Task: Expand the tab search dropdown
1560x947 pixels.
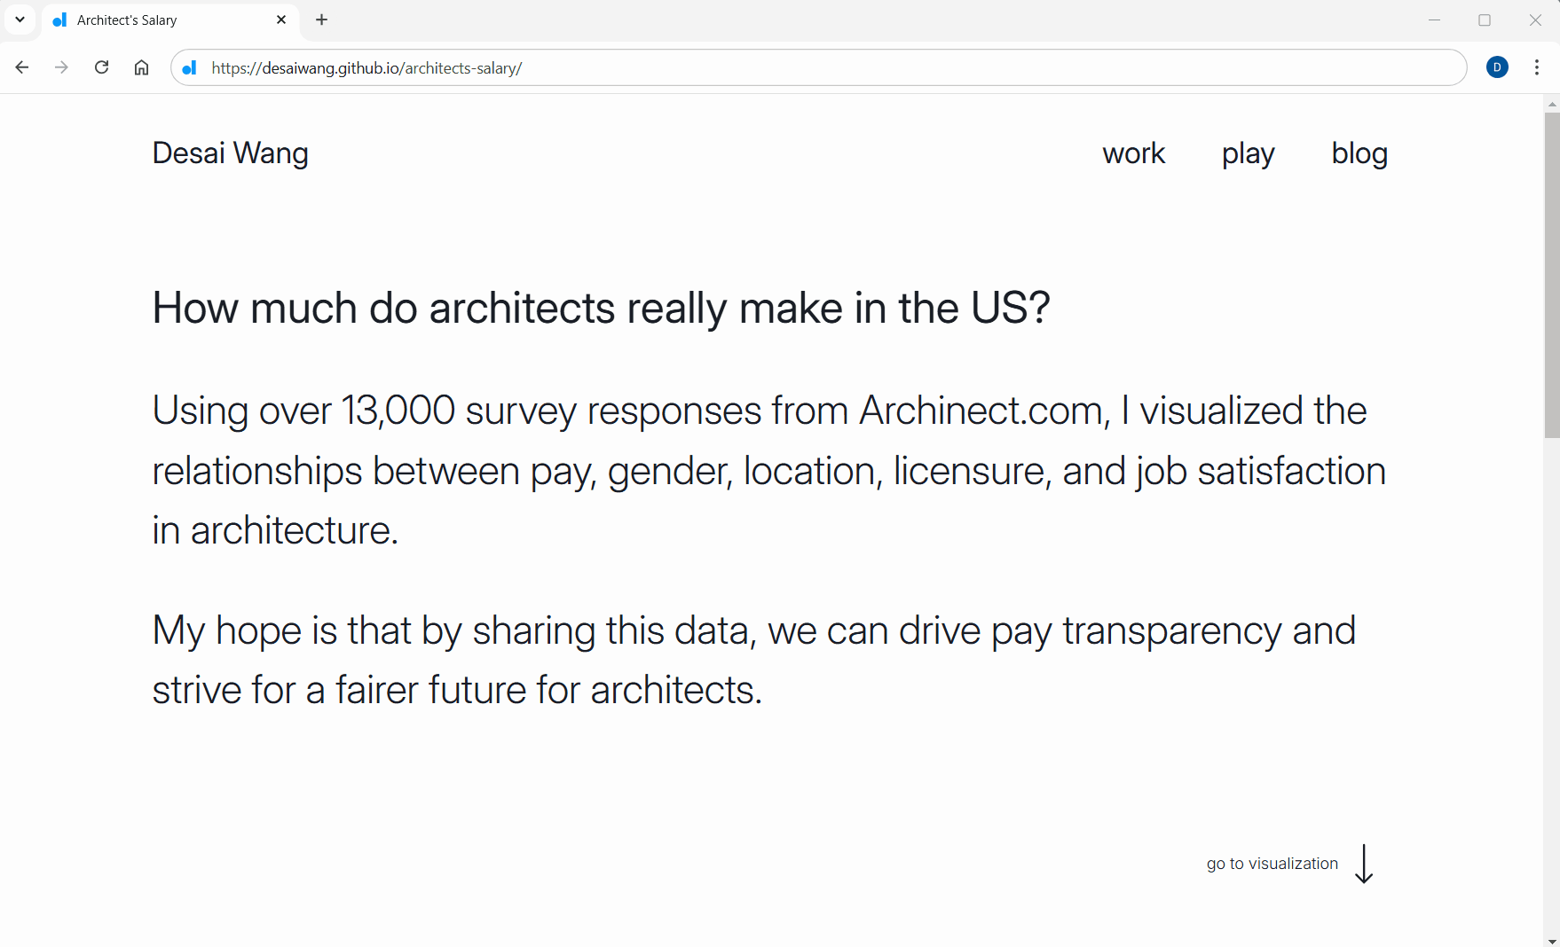Action: [x=20, y=20]
